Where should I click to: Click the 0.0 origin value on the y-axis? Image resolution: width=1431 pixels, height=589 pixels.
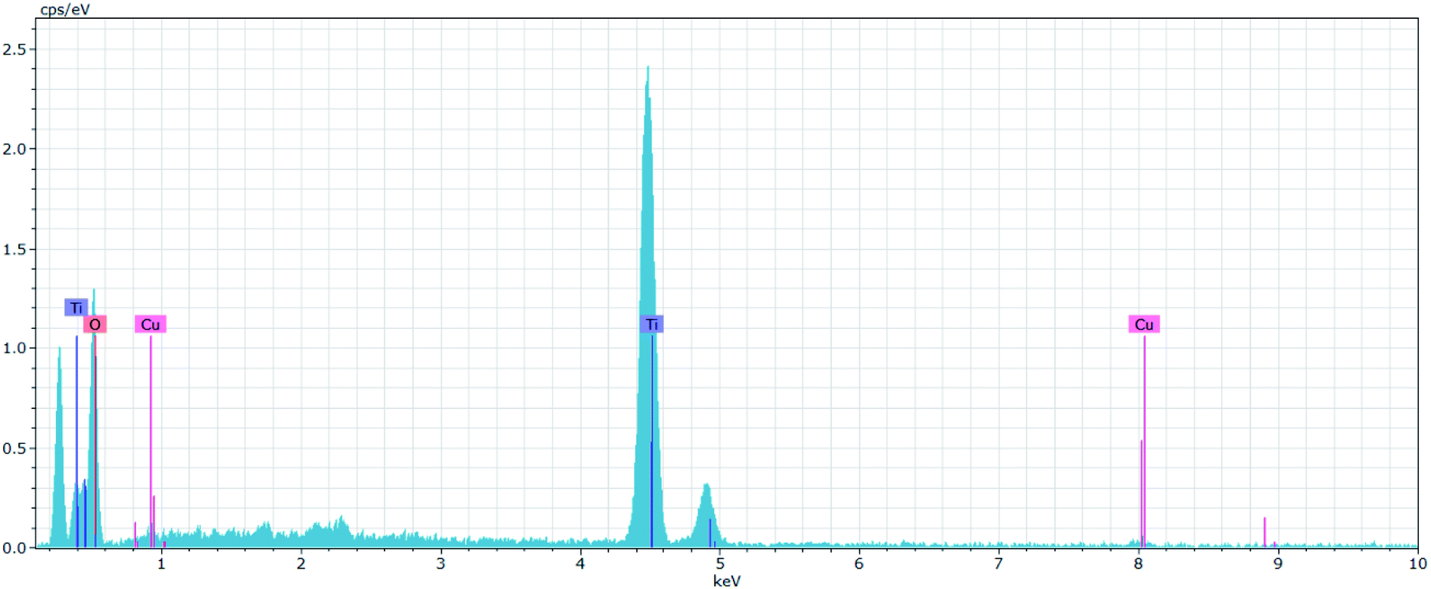[14, 547]
